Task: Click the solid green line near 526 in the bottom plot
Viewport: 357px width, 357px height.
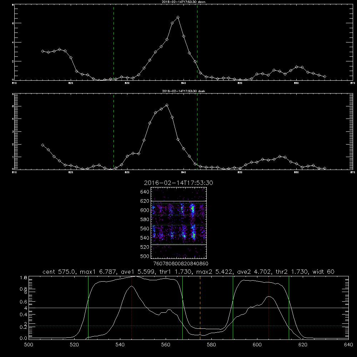Action: (x=88, y=308)
